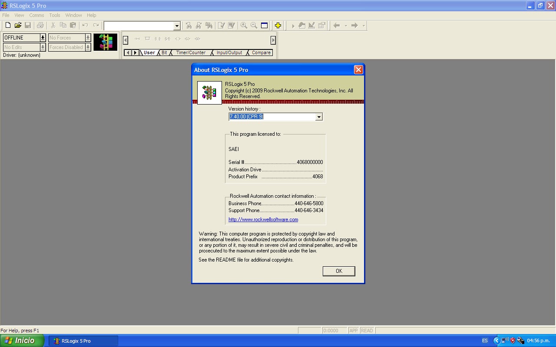
Task: Click the yellow new rung plus icon
Action: click(278, 25)
